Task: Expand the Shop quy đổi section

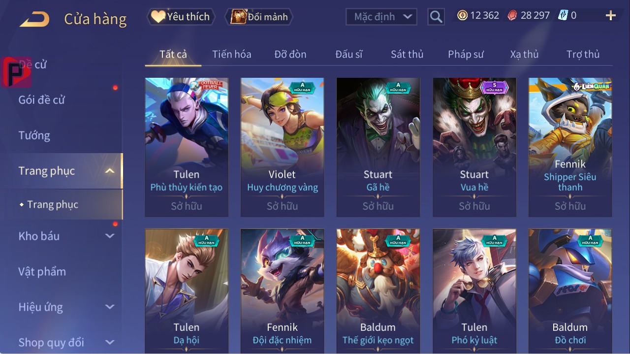Action: pos(110,342)
